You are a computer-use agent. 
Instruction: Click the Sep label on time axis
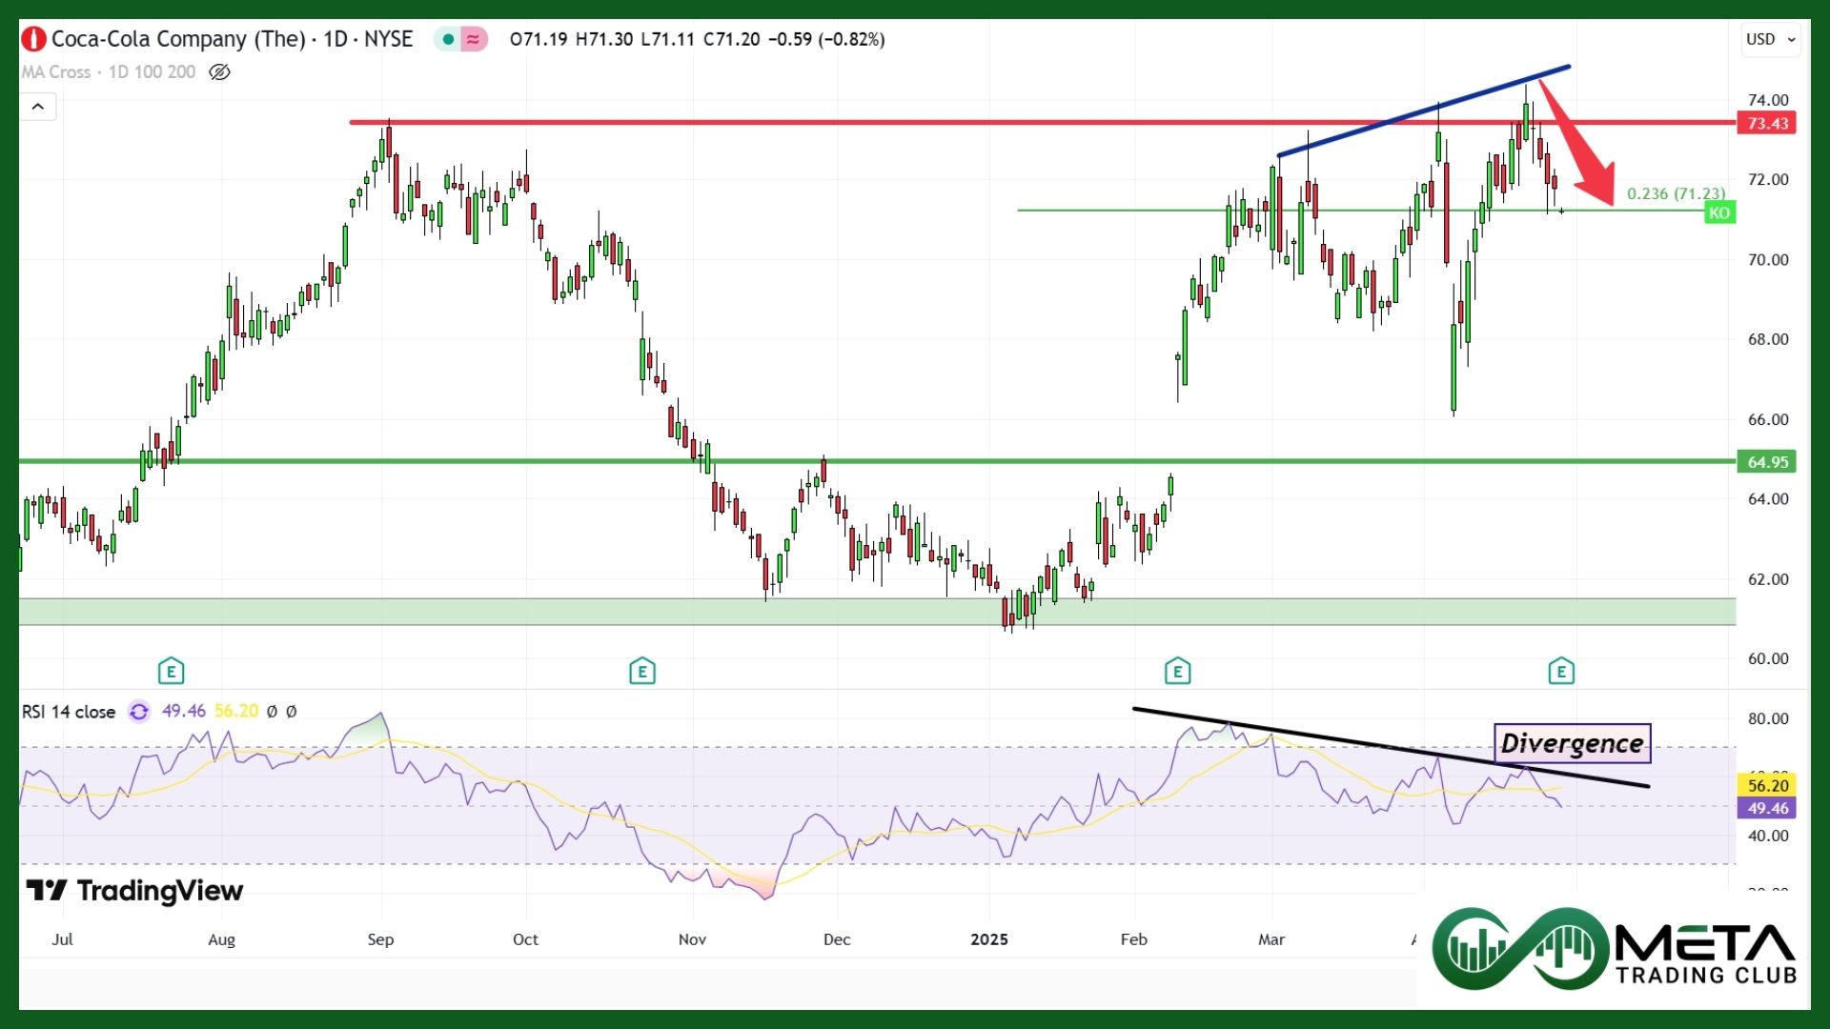(x=380, y=939)
